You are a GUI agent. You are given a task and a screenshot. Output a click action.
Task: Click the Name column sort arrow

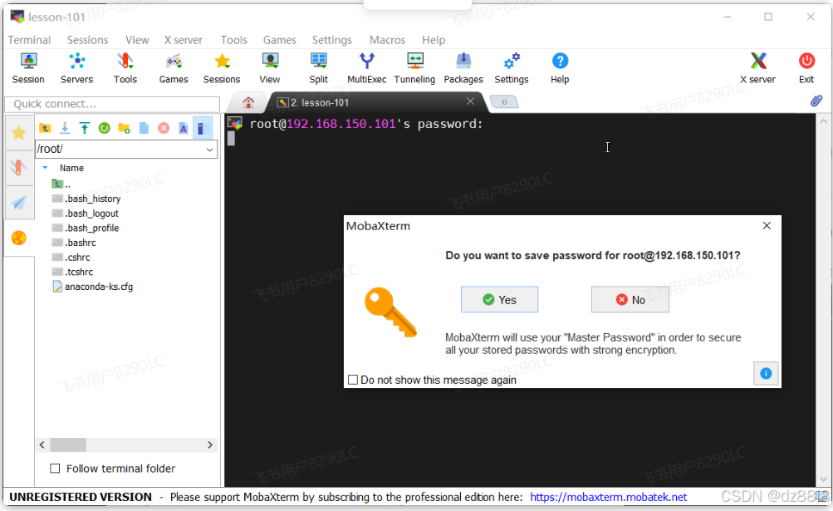45,168
